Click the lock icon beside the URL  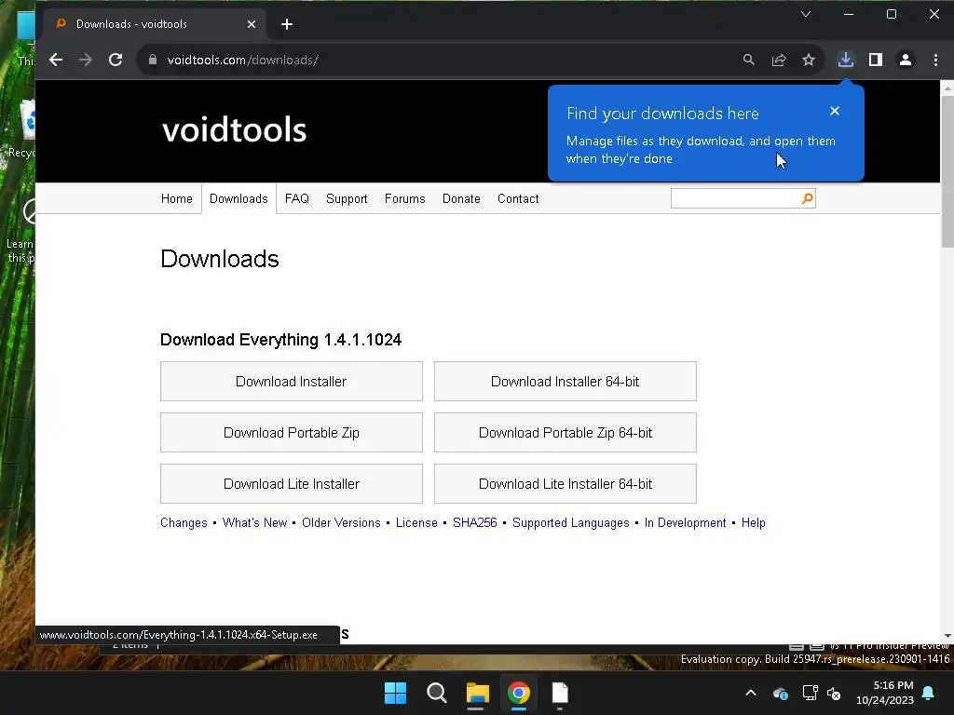tap(153, 60)
